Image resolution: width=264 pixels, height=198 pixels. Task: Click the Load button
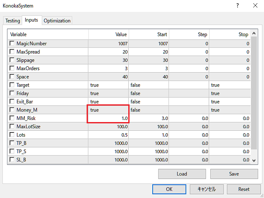182,174
